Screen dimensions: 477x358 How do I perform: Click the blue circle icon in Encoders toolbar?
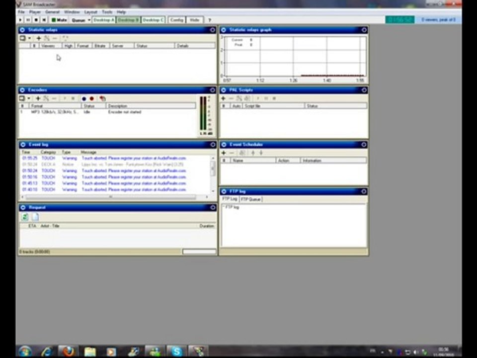(84, 98)
